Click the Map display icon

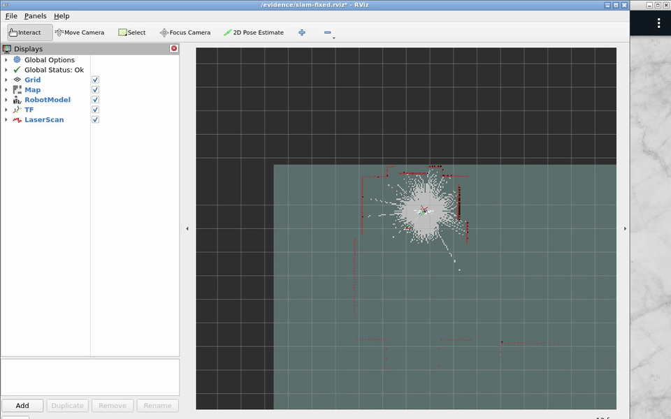[x=17, y=90]
